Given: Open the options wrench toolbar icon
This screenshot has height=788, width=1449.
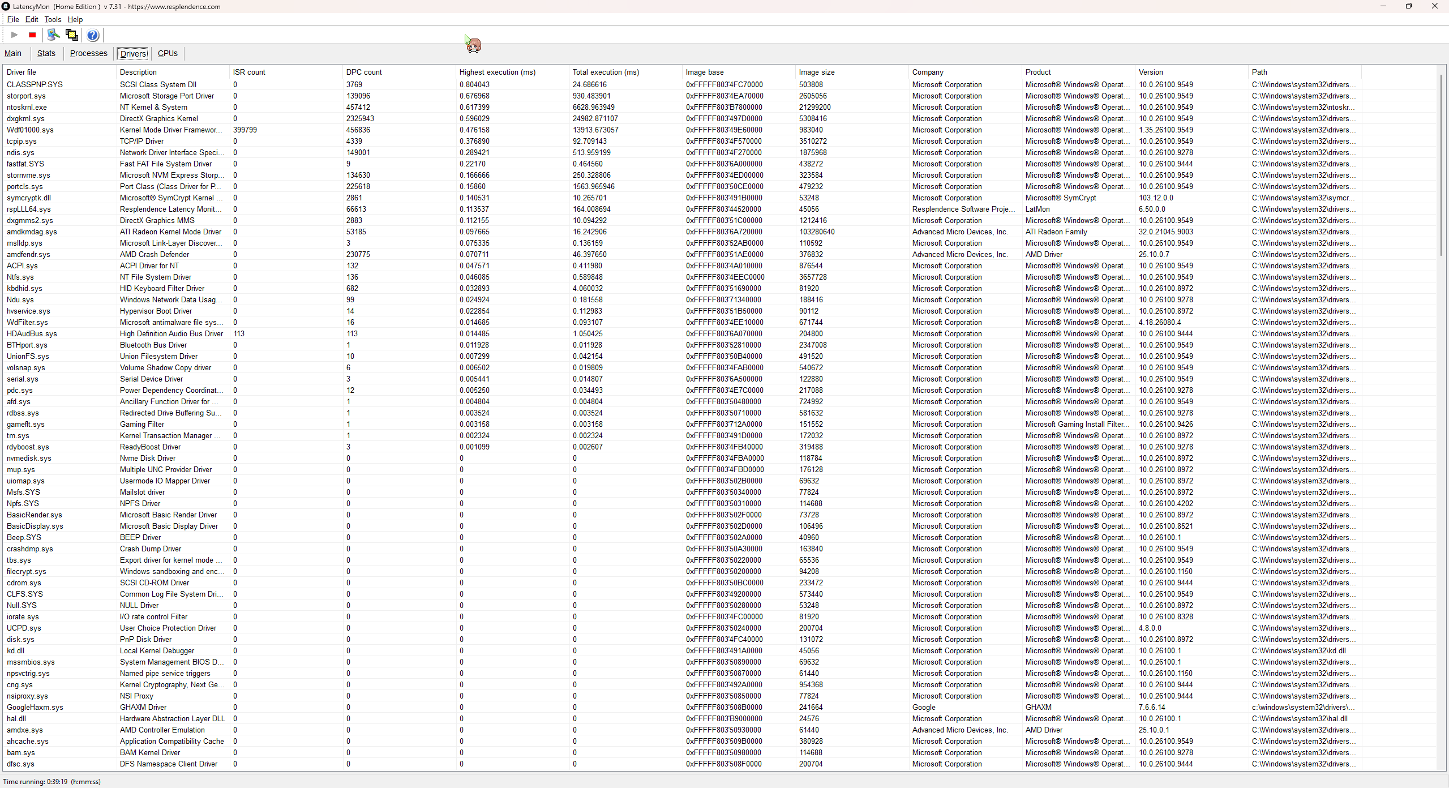Looking at the screenshot, I should click(x=53, y=35).
